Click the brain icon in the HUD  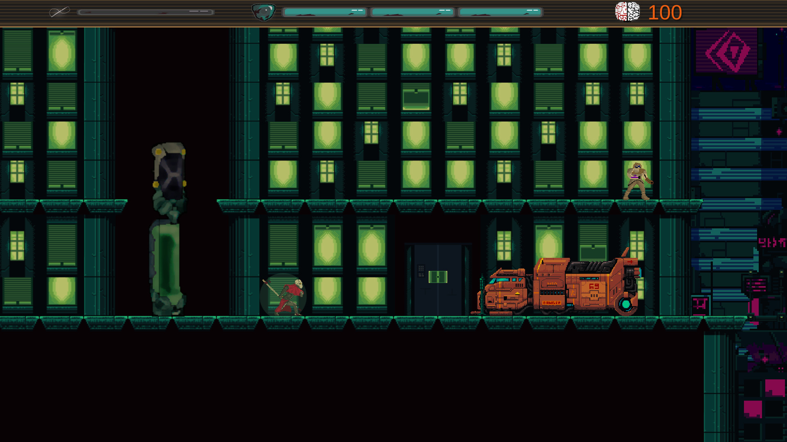pos(627,11)
